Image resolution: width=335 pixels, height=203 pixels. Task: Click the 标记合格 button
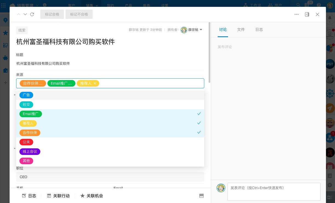tap(52, 14)
